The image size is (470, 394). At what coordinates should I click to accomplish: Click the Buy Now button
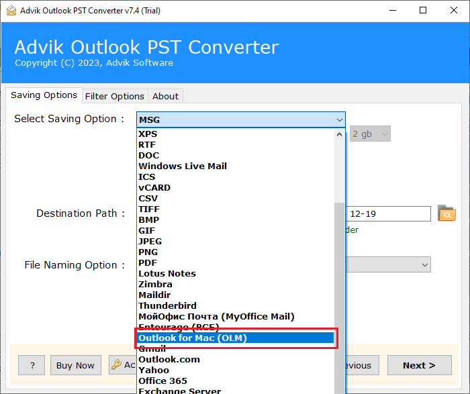[x=75, y=365]
